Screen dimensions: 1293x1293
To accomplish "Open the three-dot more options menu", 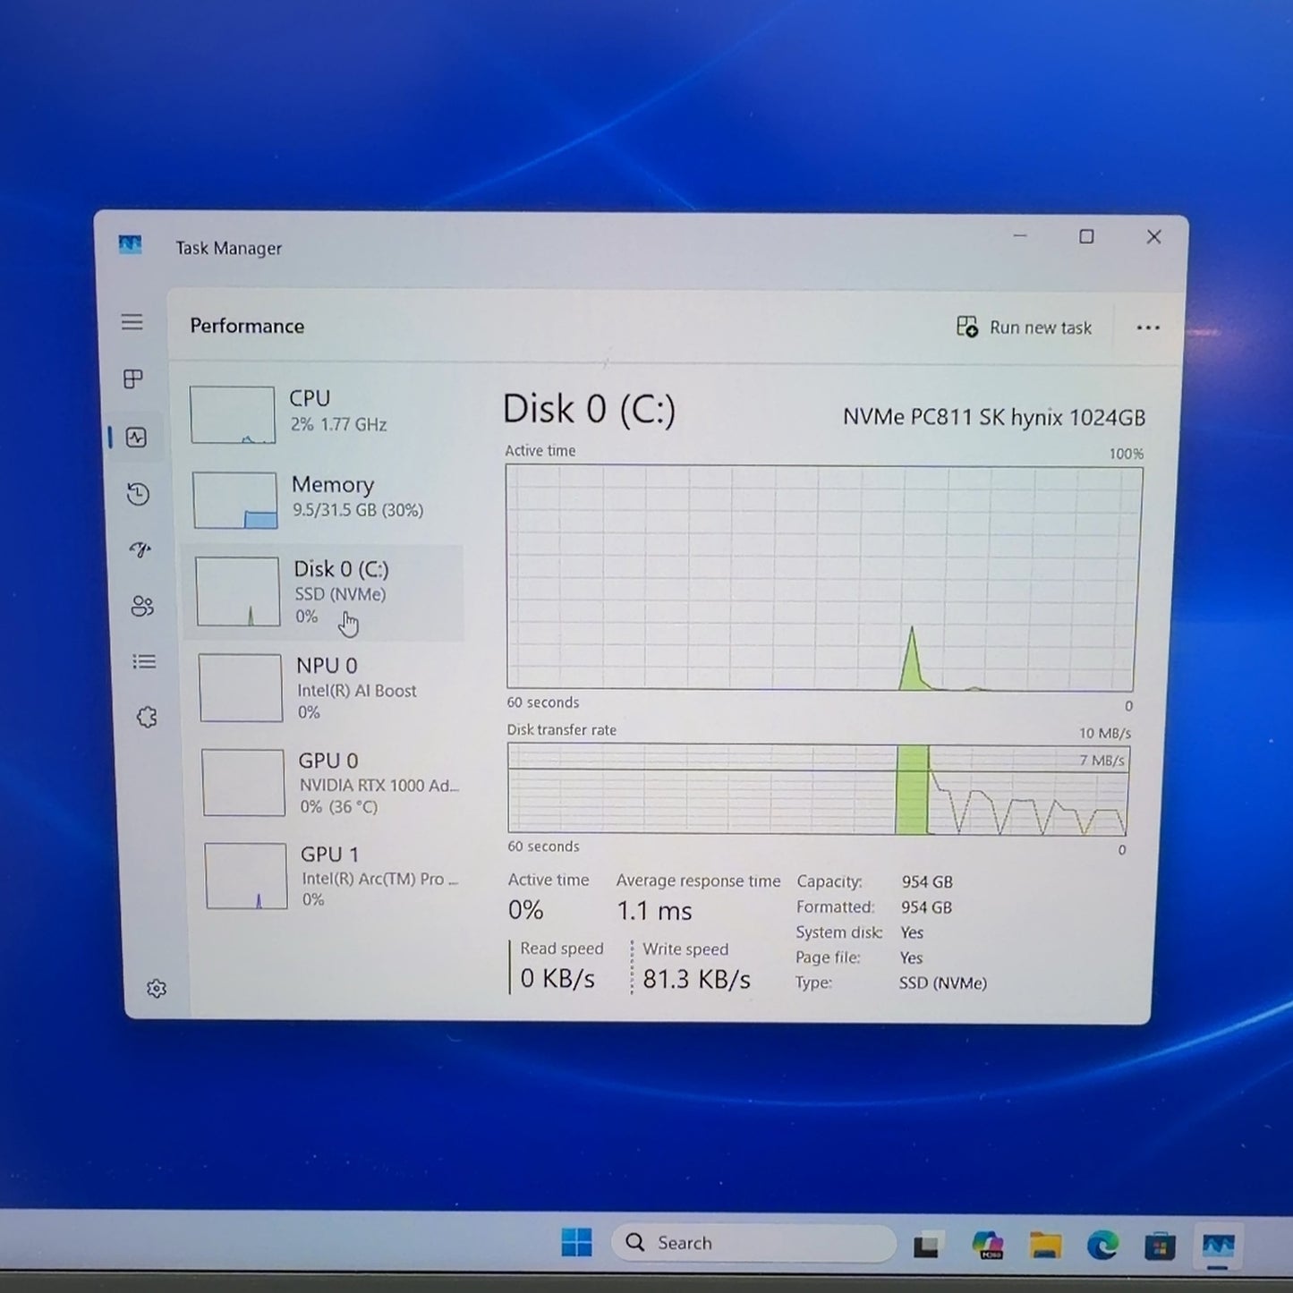I will tap(1148, 328).
